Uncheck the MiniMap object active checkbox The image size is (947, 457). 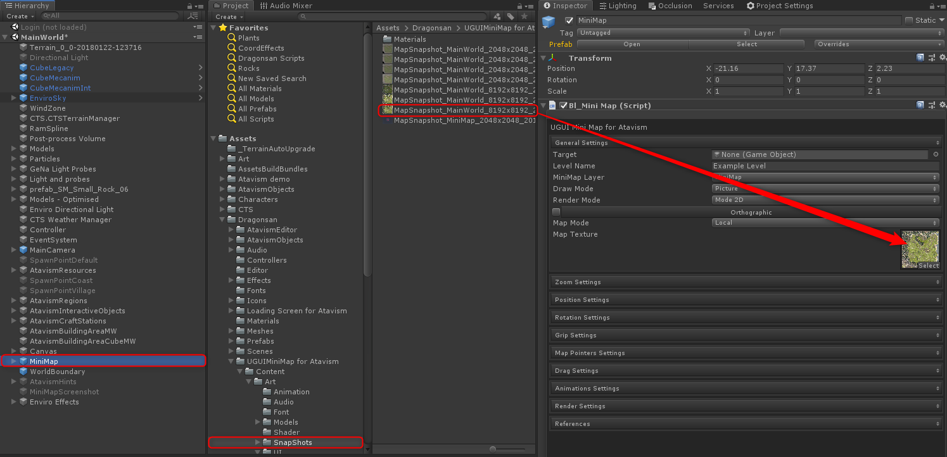point(569,20)
